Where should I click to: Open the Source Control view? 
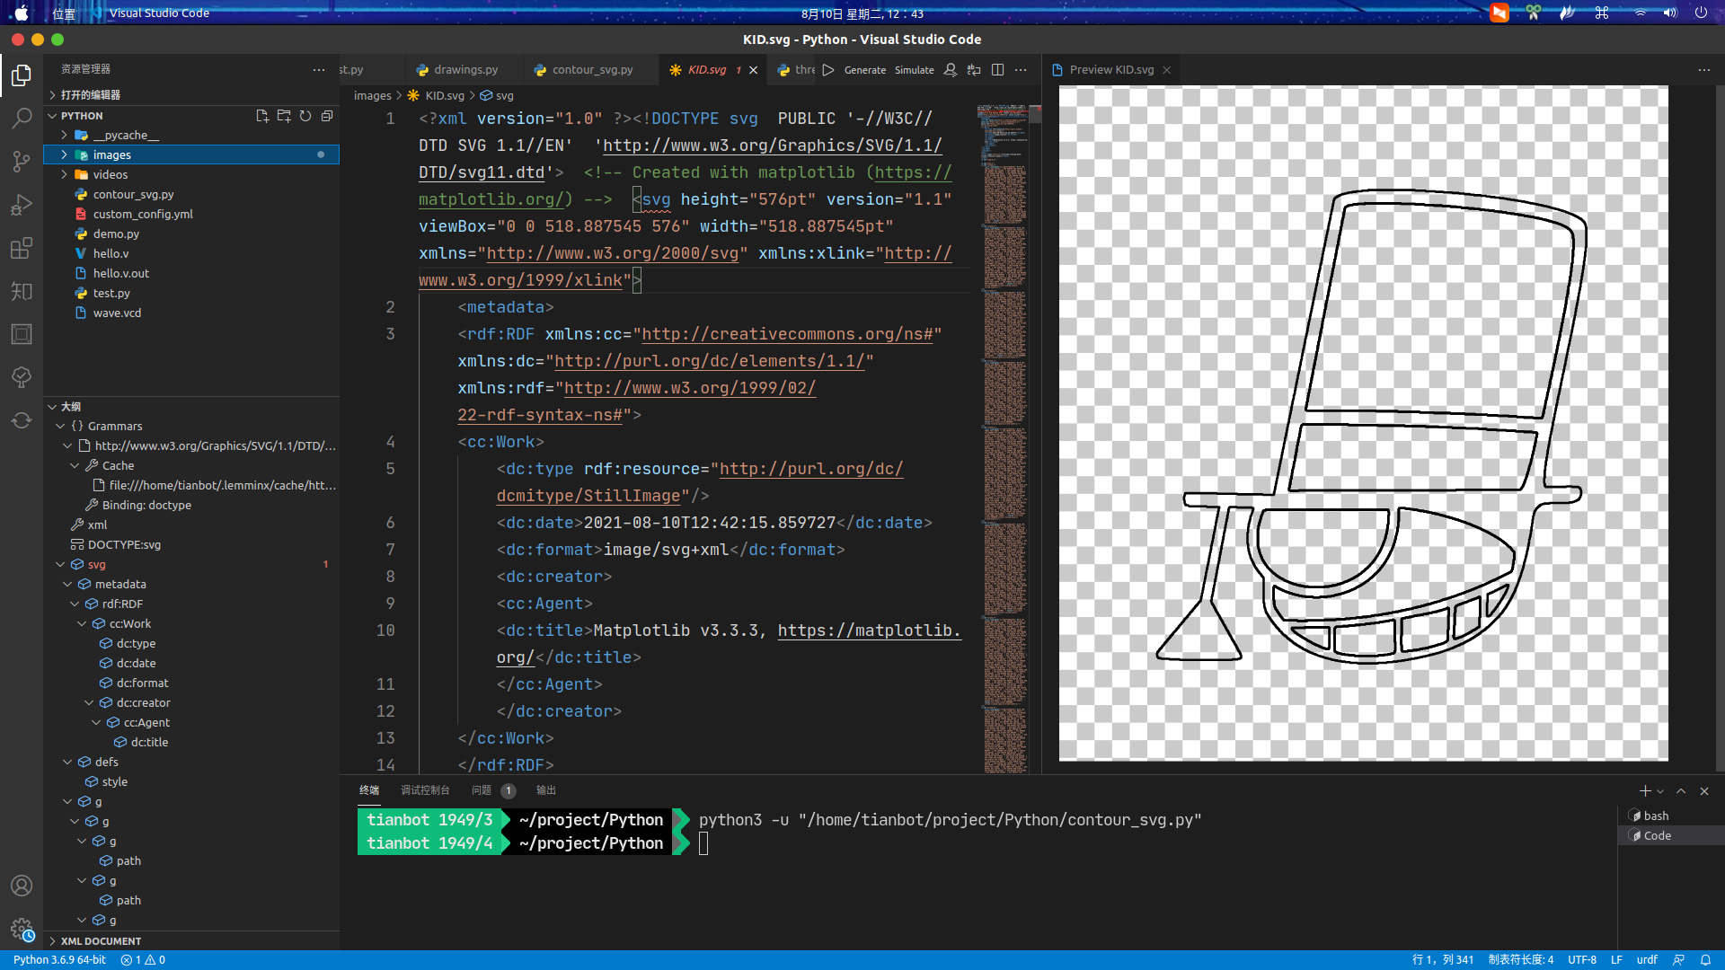click(x=22, y=162)
